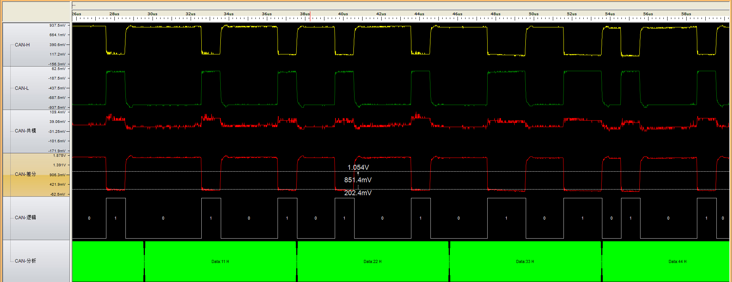Click the -62.5mV scale value for CAN-差分

point(58,194)
